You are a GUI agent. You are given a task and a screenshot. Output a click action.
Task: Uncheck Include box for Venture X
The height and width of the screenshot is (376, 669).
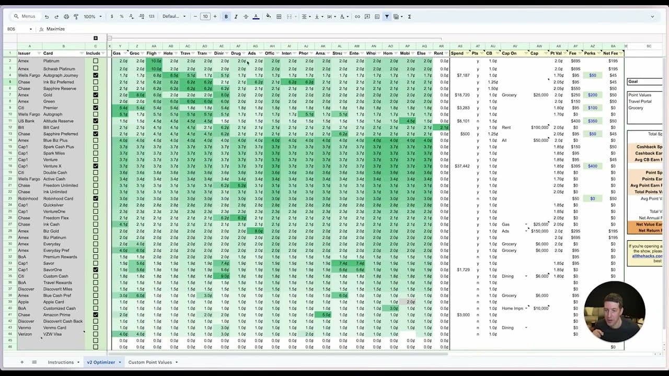click(95, 166)
